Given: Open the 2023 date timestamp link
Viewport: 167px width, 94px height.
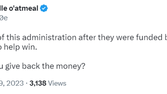Looking at the screenshot, I should pyautogui.click(x=12, y=83).
